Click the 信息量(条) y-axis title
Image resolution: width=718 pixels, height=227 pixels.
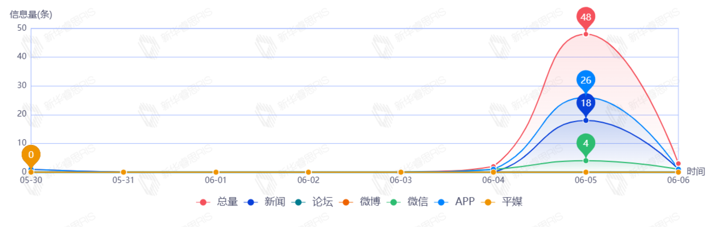31,14
